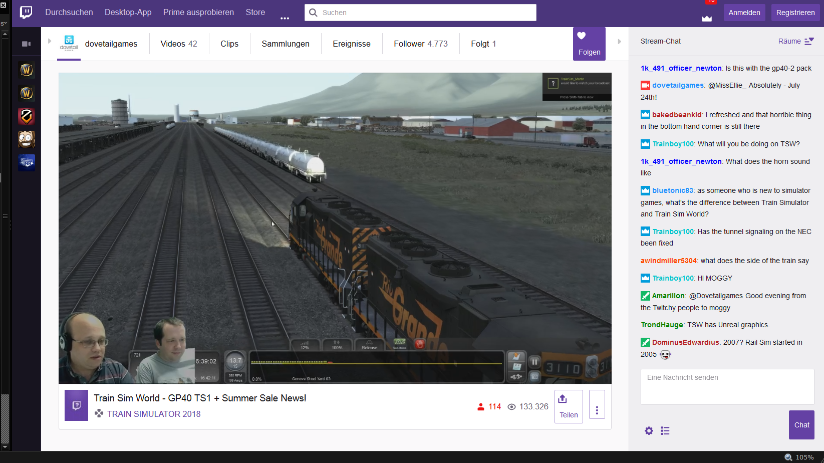Open the TRAIN SIMULATOR 2018 game link
The width and height of the screenshot is (824, 463).
click(x=154, y=414)
